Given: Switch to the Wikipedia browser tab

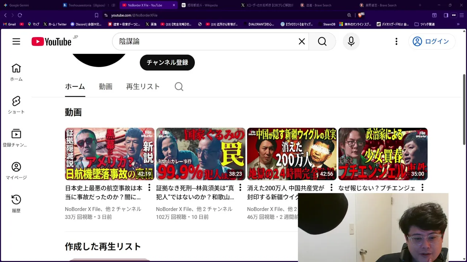Looking at the screenshot, I should [x=208, y=5].
